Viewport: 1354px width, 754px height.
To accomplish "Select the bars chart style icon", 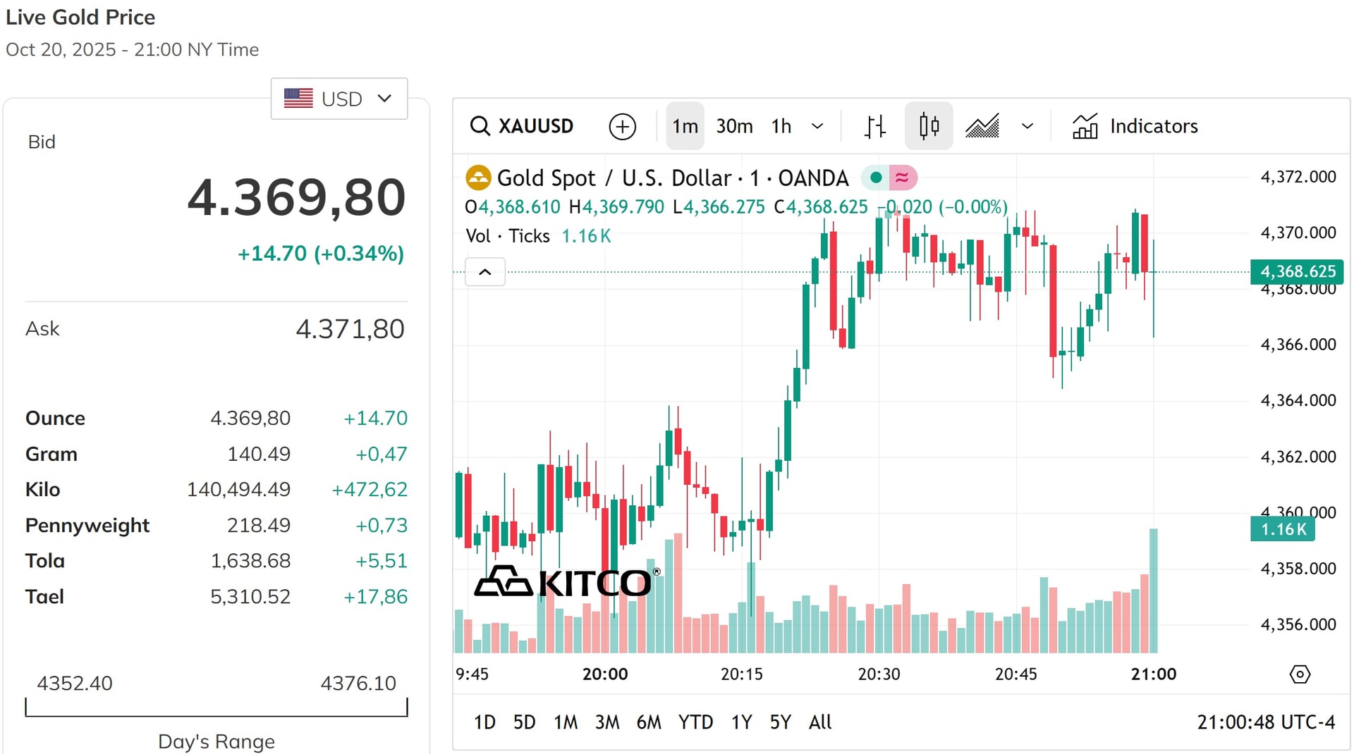I will (874, 126).
